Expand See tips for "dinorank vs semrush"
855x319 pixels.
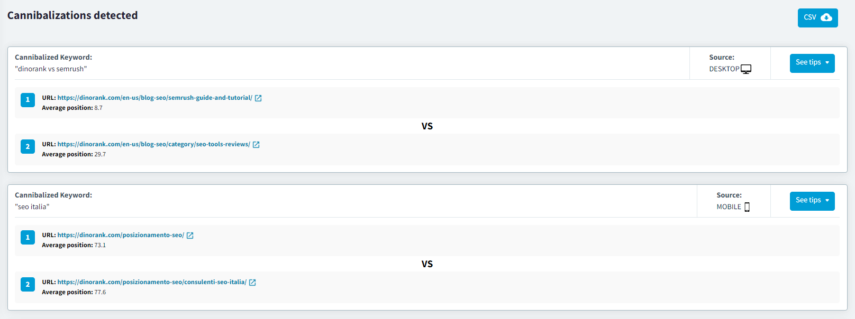(812, 63)
